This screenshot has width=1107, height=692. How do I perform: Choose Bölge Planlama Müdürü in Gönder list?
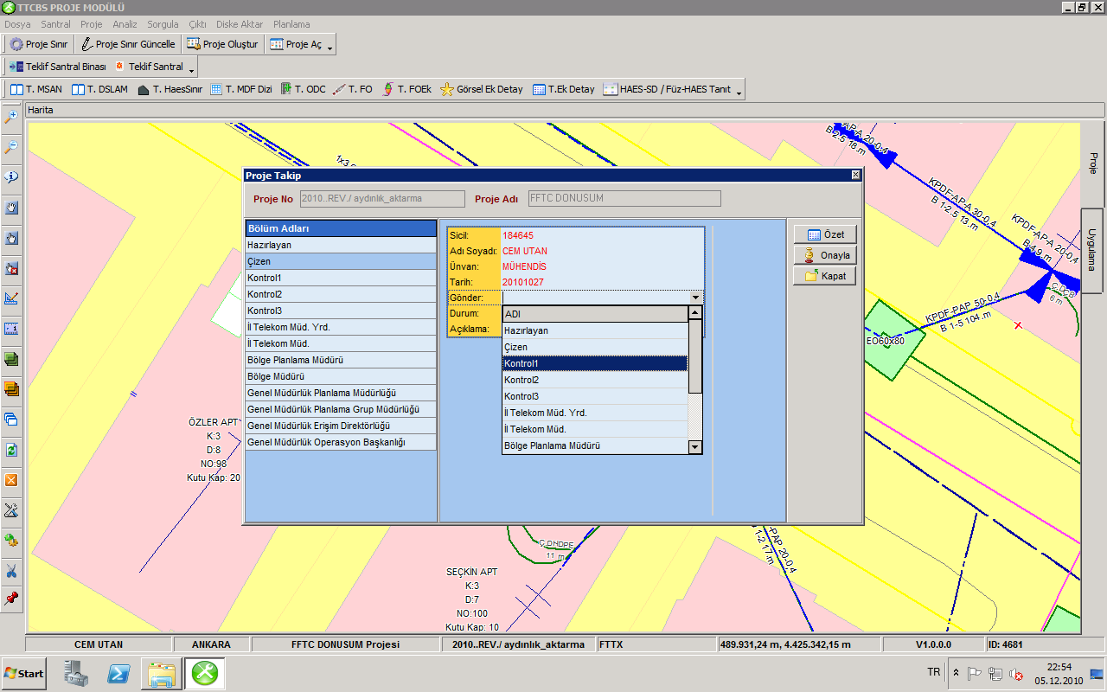tap(595, 445)
